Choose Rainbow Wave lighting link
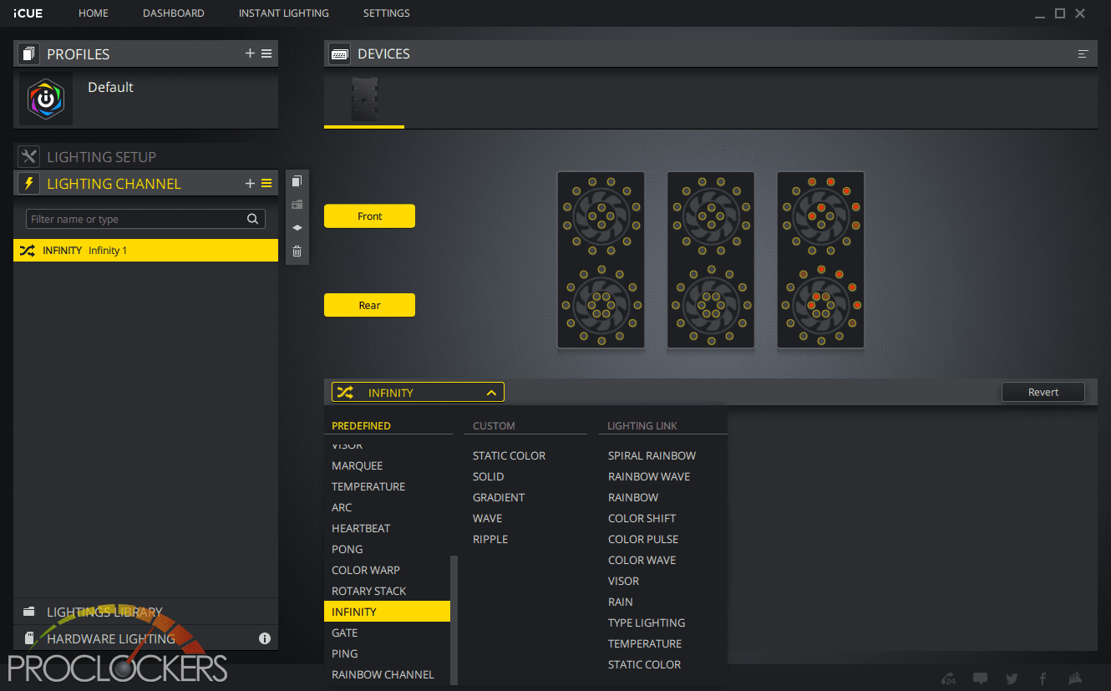 coord(649,476)
